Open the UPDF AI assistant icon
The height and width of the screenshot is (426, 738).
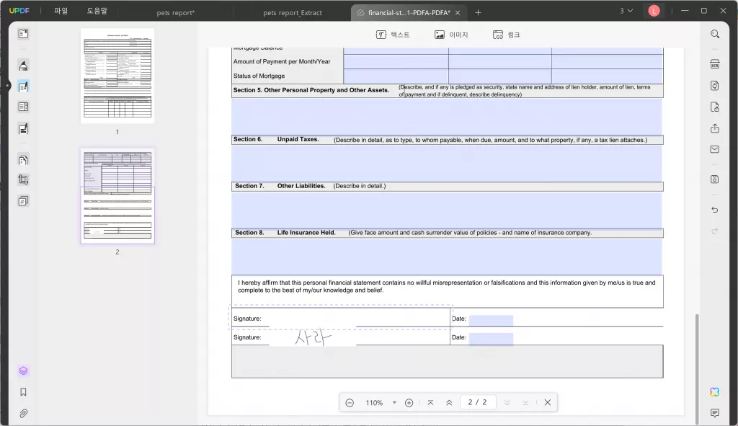[x=715, y=391]
